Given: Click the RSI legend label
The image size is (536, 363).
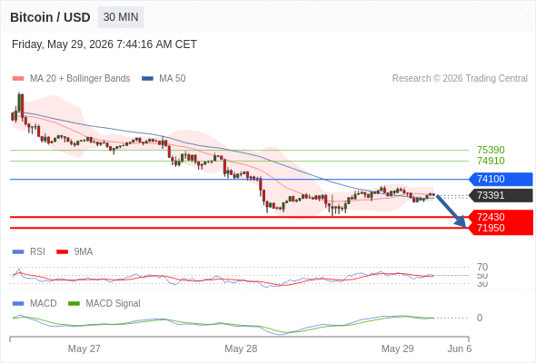Looking at the screenshot, I should pyautogui.click(x=37, y=252).
